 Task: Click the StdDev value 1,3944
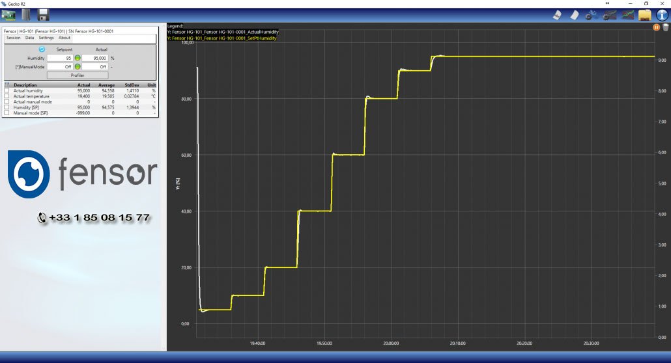click(132, 107)
